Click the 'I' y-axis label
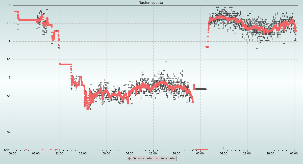The height and width of the screenshot is (164, 303). (10, 114)
